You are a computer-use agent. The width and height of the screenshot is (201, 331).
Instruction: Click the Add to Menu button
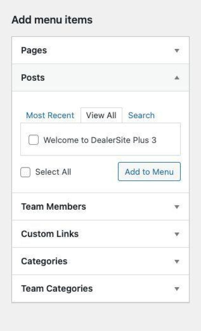pyautogui.click(x=149, y=172)
